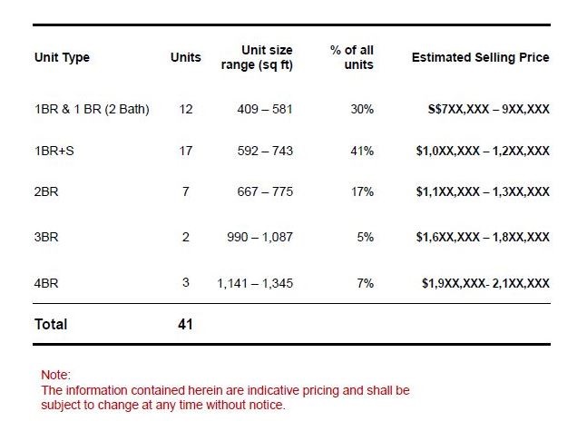Select the 'Units' column header
This screenshot has height=431, width=587.
click(186, 58)
